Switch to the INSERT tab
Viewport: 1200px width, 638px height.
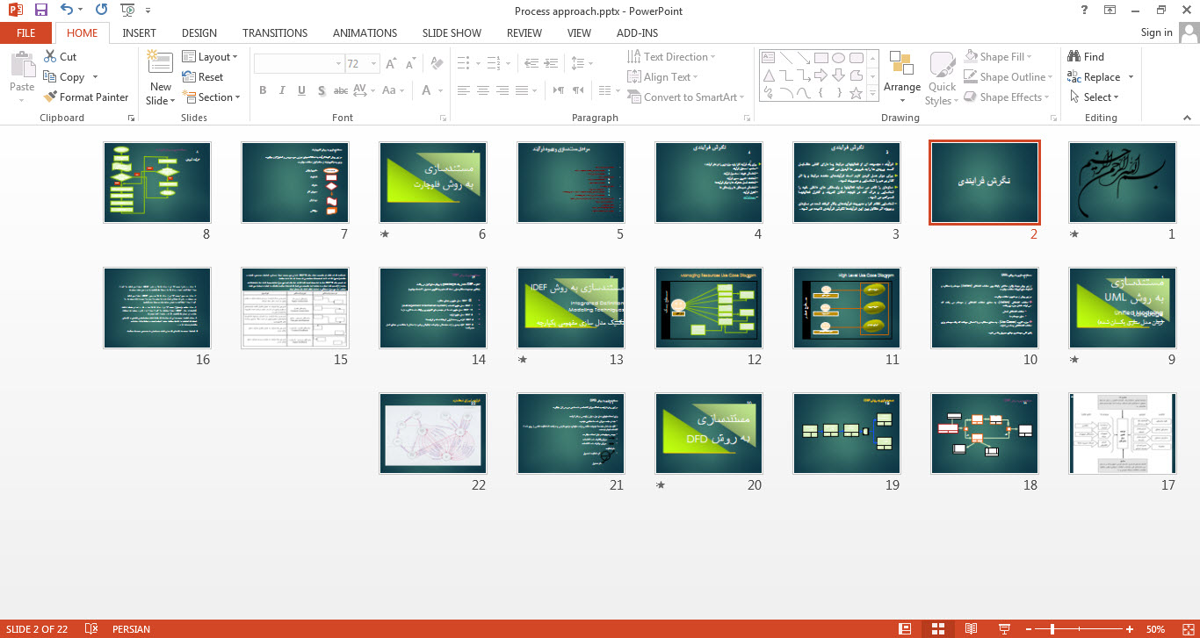pos(139,33)
